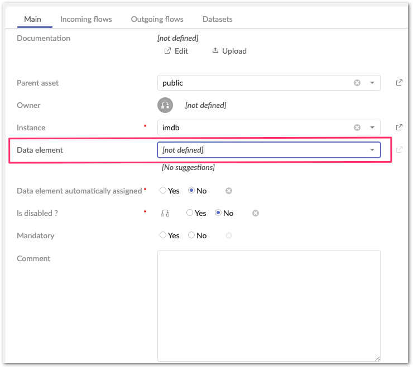Screen dimensions: 413x368
Task: Clear the Instance value 'imdb'
Action: click(x=357, y=128)
